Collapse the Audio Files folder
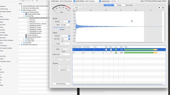The height and width of the screenshot is (95, 170). click(x=24, y=16)
